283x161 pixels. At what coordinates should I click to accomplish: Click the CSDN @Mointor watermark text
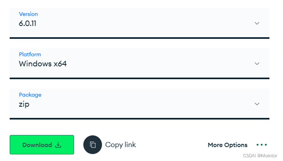point(260,155)
